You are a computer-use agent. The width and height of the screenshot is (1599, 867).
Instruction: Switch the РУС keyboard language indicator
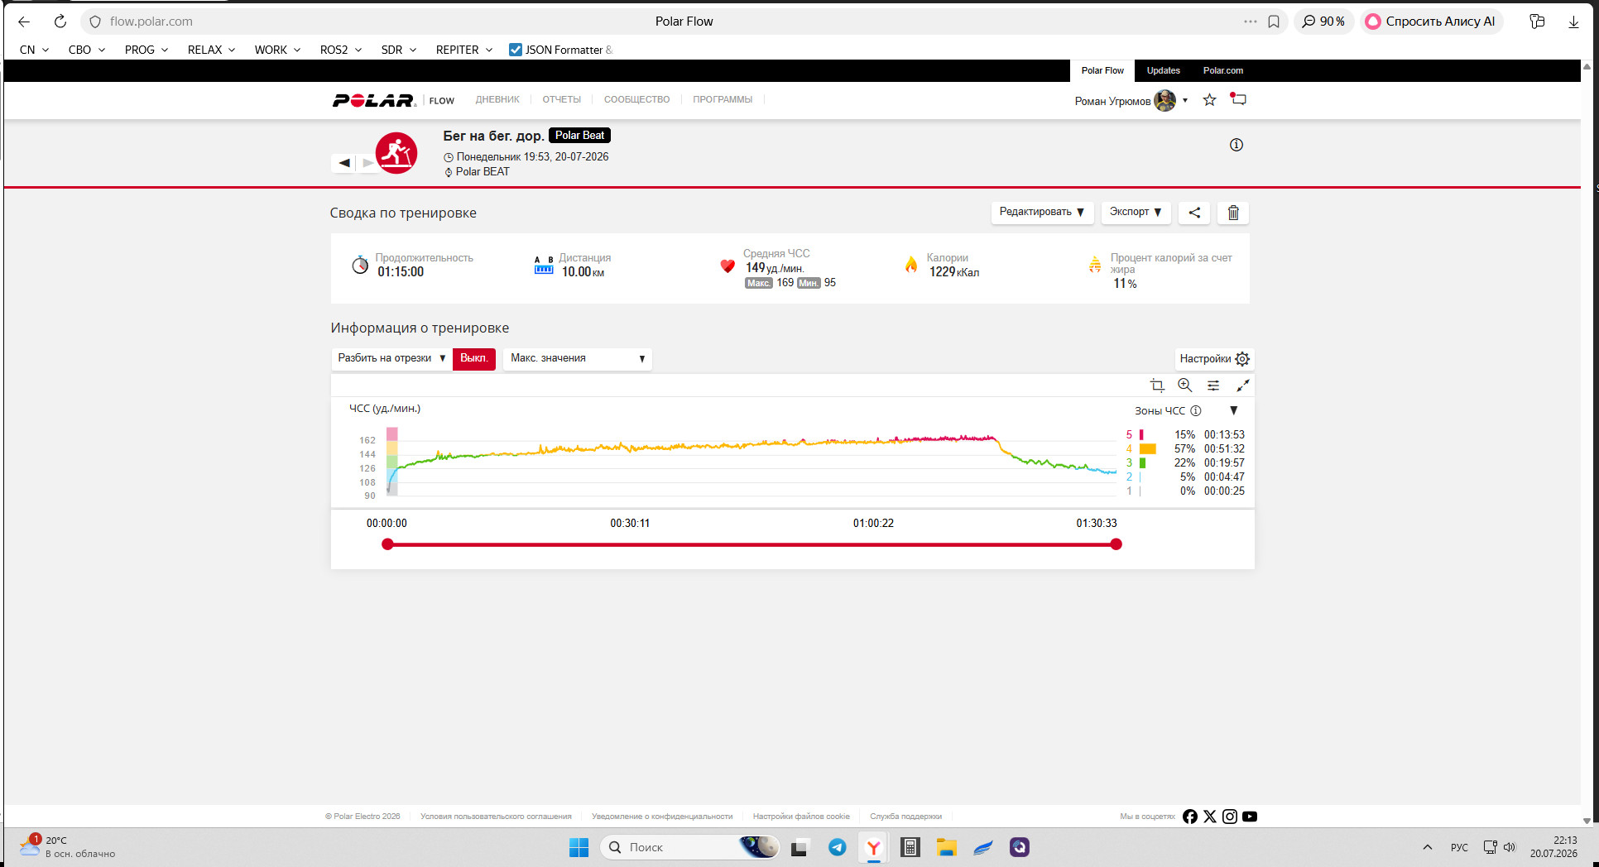point(1459,847)
